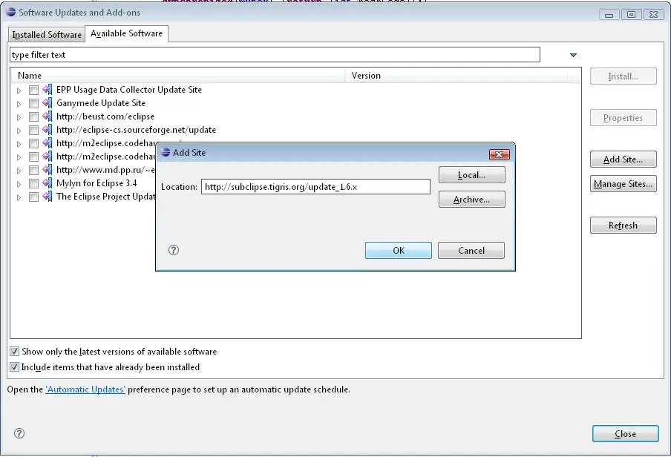The width and height of the screenshot is (671, 457).
Task: Expand the http://www.md.pp.ru node
Action: [x=19, y=171]
